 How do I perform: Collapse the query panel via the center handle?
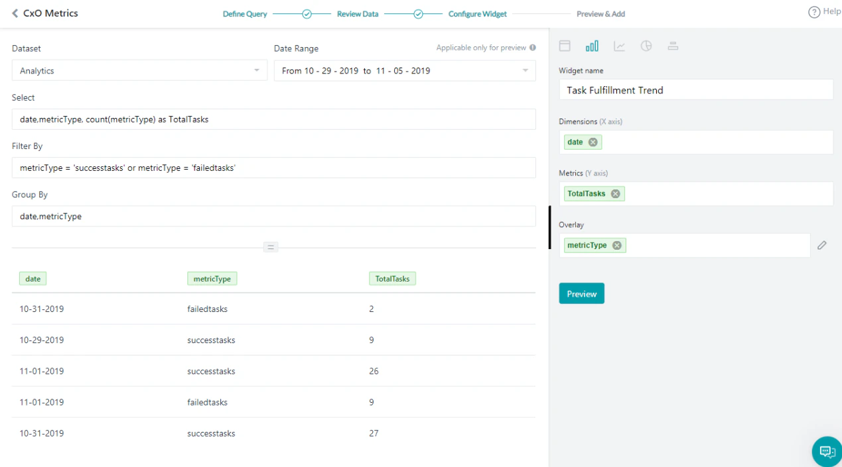click(271, 246)
